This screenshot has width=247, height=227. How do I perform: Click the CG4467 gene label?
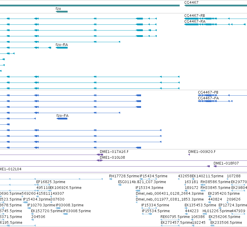click(191, 3)
